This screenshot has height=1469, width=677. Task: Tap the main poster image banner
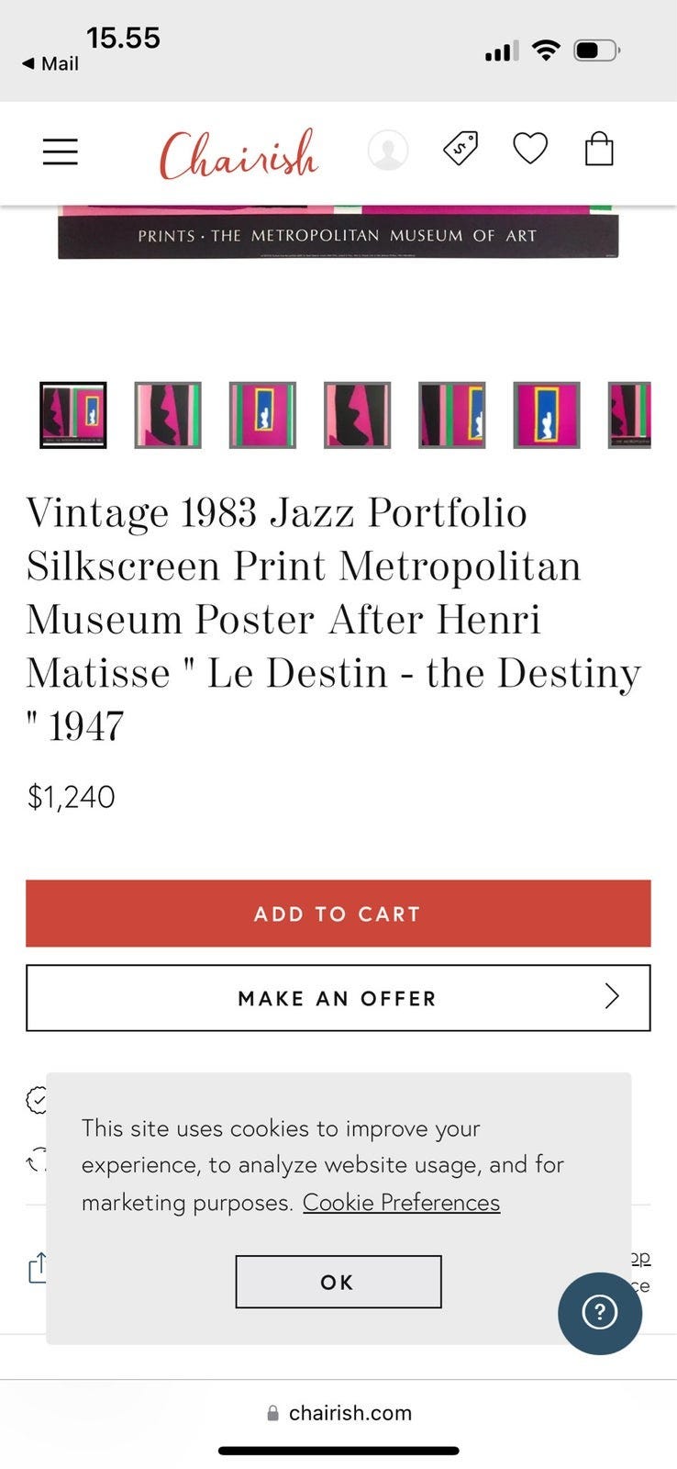pyautogui.click(x=338, y=231)
